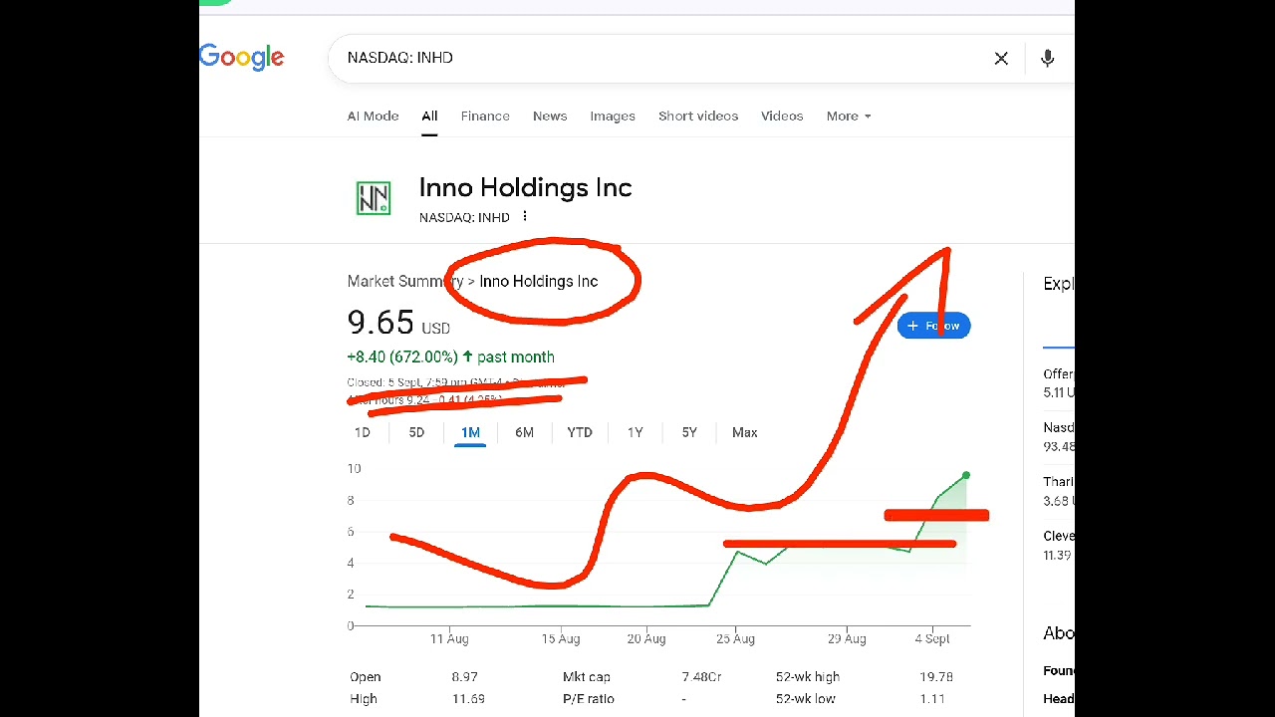
Task: Click the Open value 8.97
Action: pos(464,677)
